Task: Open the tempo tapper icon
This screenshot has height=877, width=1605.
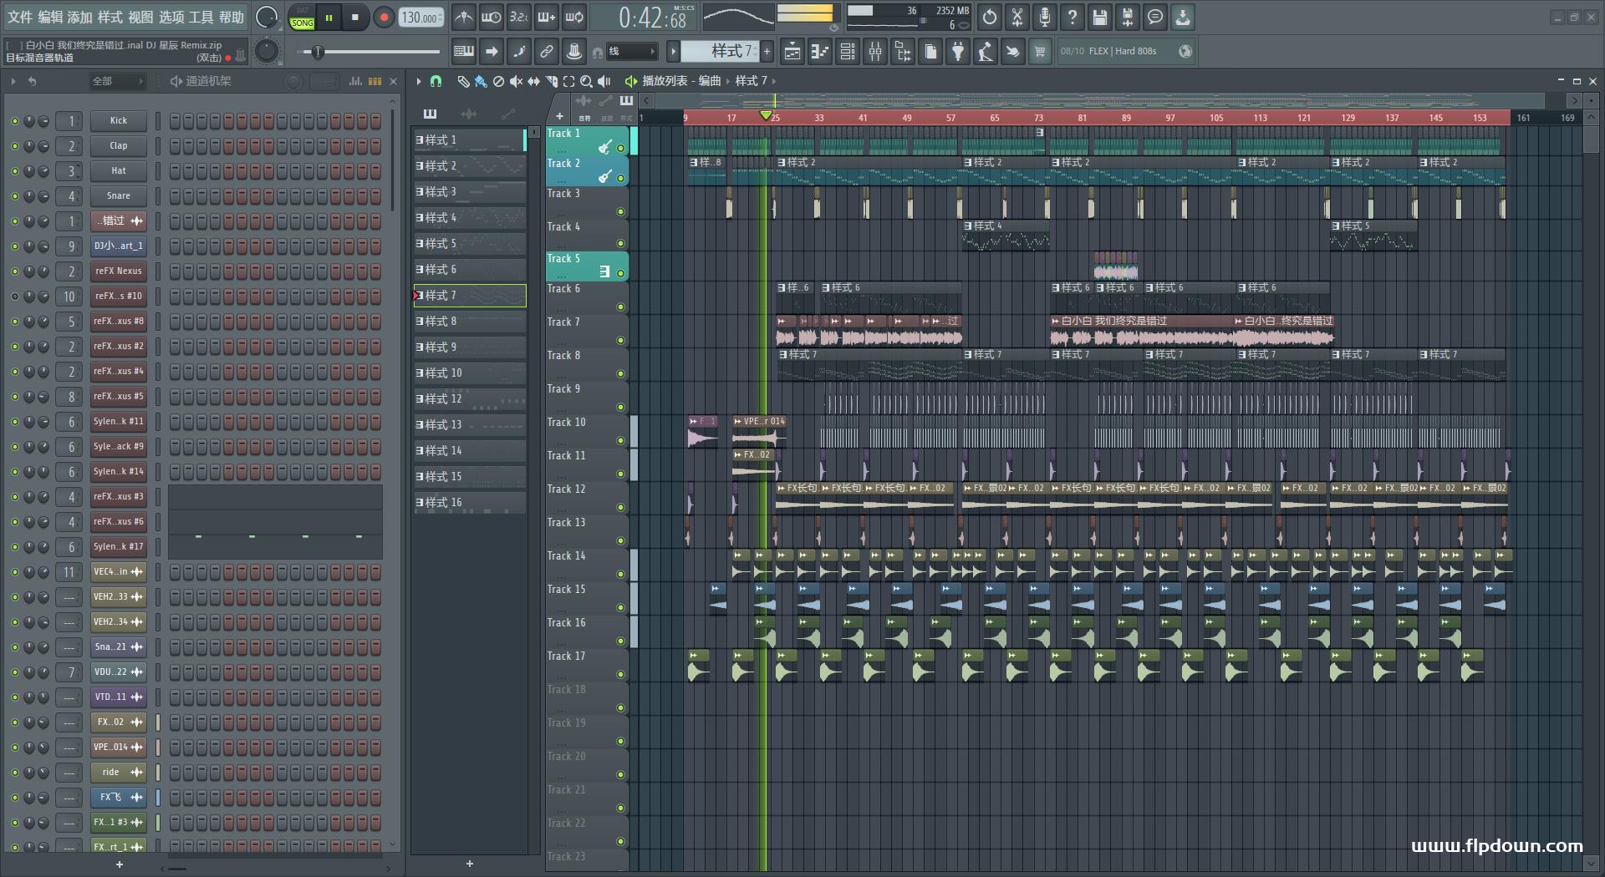Action: coord(986,52)
